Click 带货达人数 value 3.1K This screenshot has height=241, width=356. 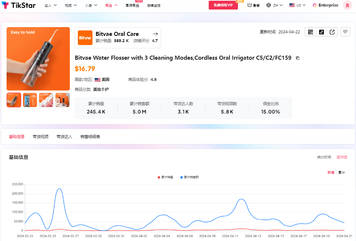[x=183, y=112]
